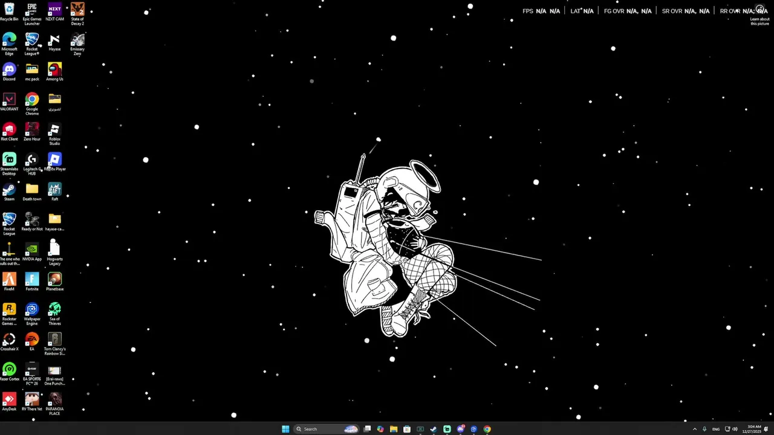
Task: Select the Razer Cortex icon
Action: pos(9,372)
